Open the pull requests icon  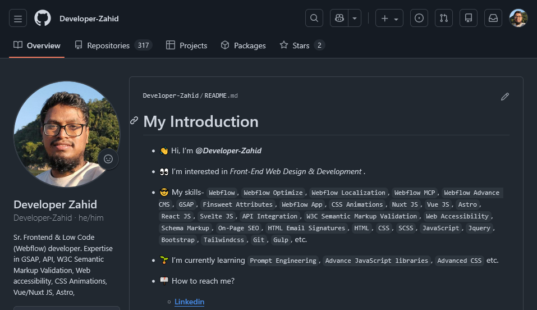pyautogui.click(x=444, y=19)
